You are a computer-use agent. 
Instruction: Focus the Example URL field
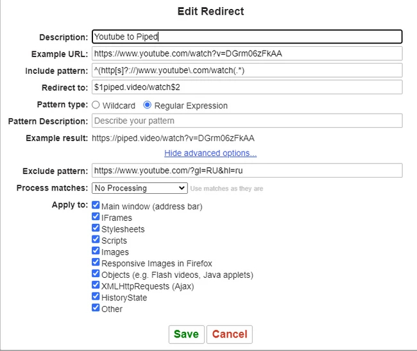[247, 53]
